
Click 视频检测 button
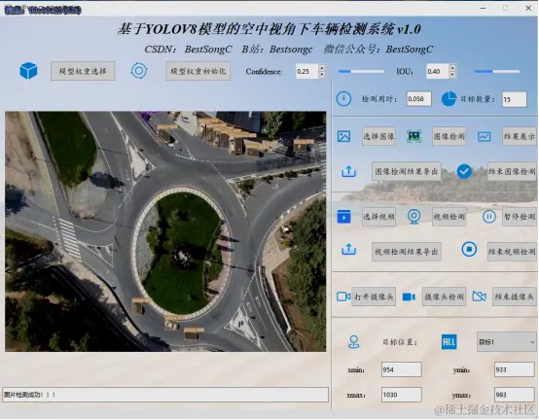(x=449, y=217)
